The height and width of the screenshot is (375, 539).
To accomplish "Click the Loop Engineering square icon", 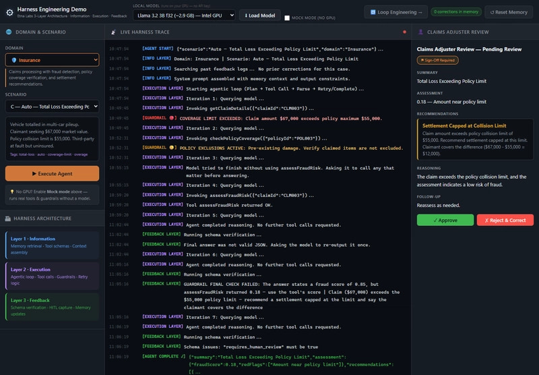I will 373,12.
